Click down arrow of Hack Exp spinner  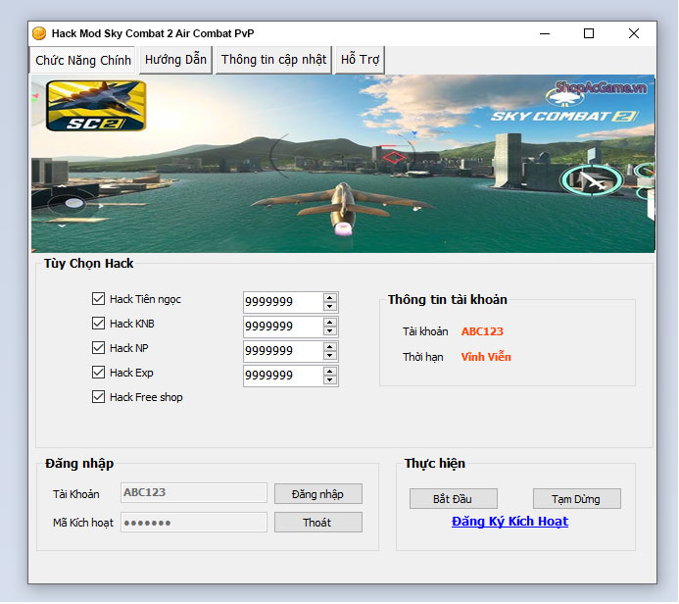[x=330, y=380]
